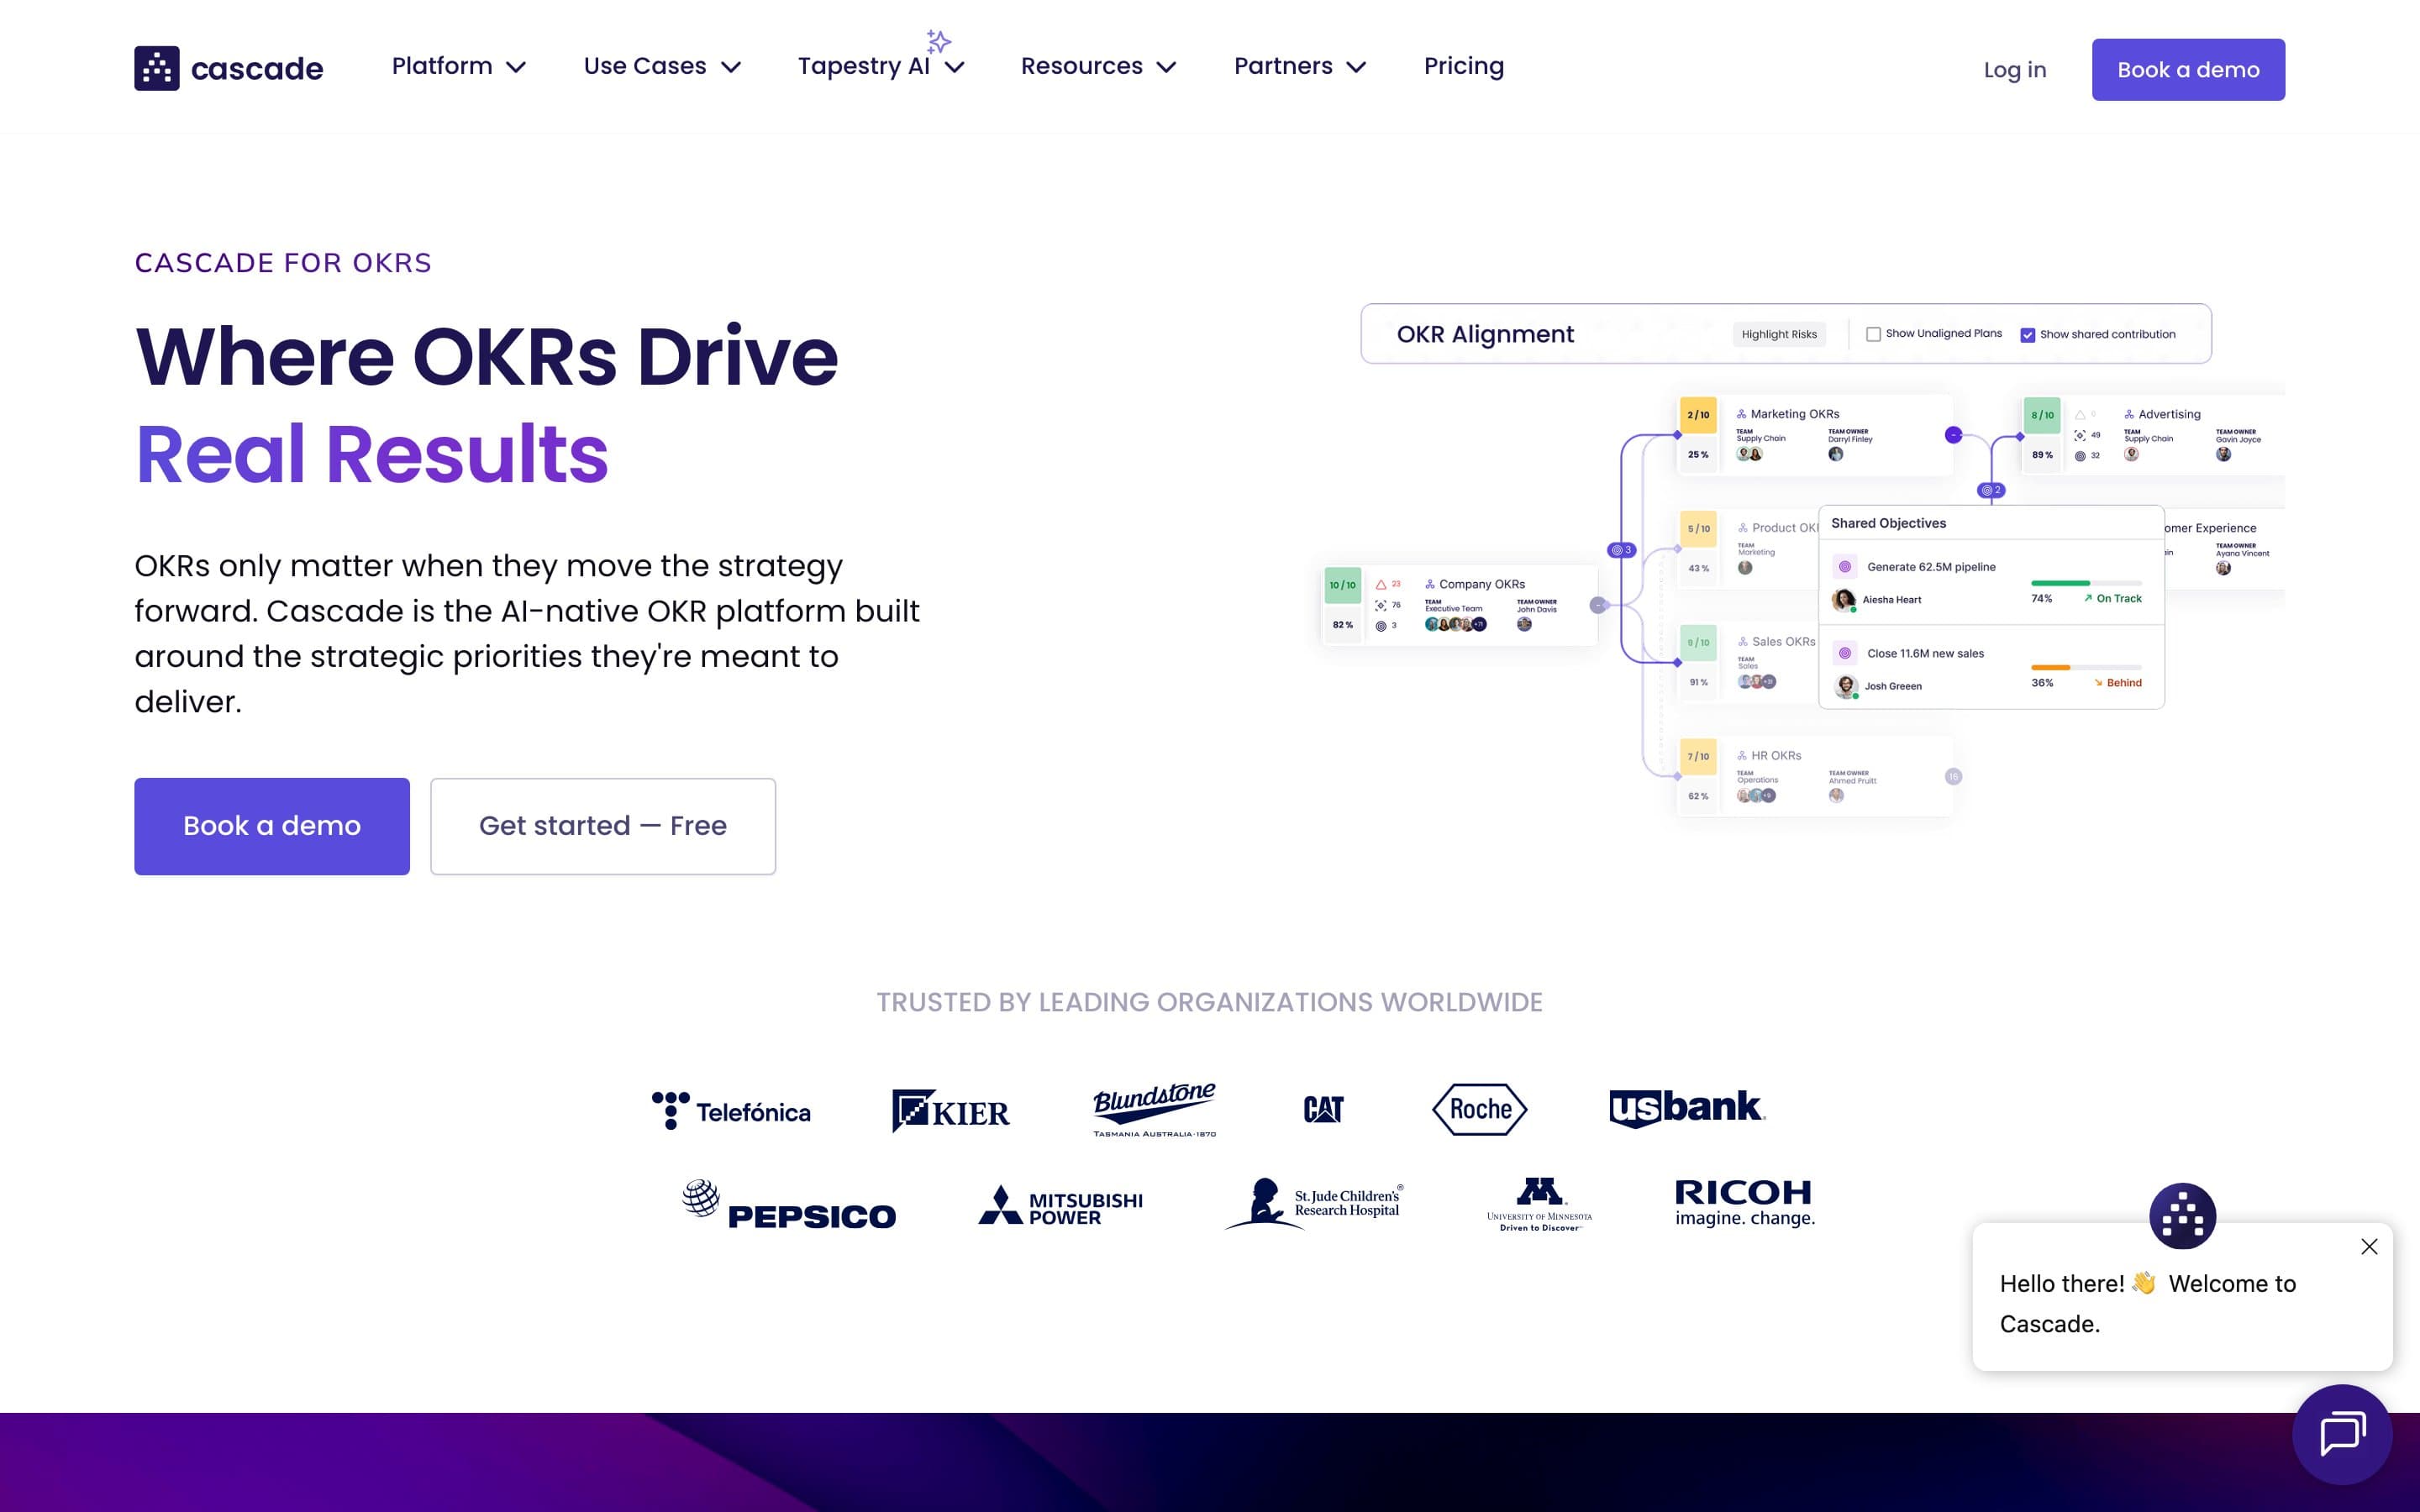Click the Behind status label
This screenshot has width=2420, height=1512.
[2117, 683]
